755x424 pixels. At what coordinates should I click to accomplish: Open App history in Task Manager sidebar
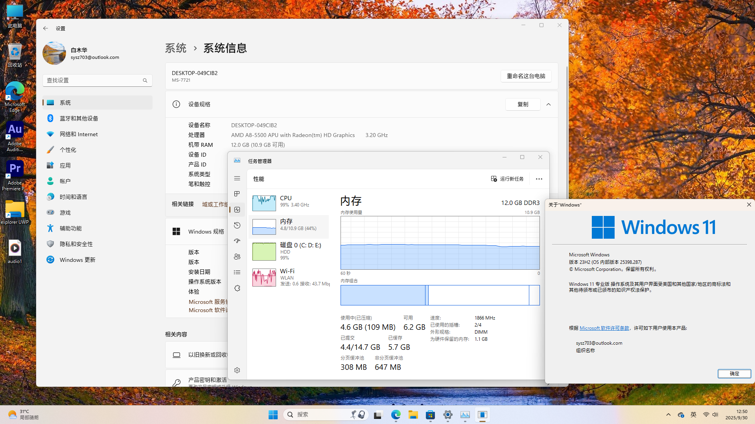[237, 225]
